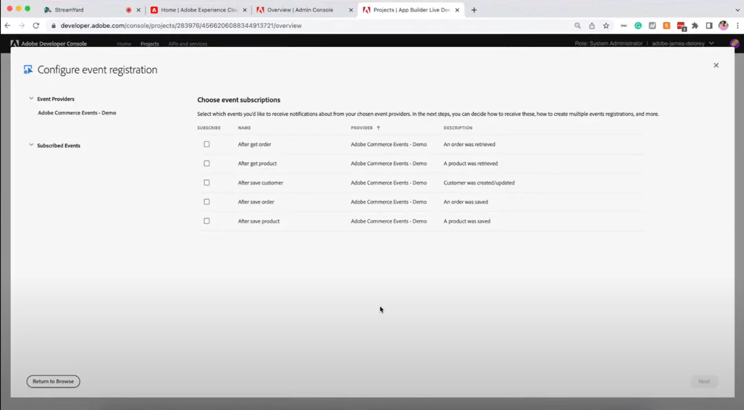Click An order was retrieved description

pos(469,144)
